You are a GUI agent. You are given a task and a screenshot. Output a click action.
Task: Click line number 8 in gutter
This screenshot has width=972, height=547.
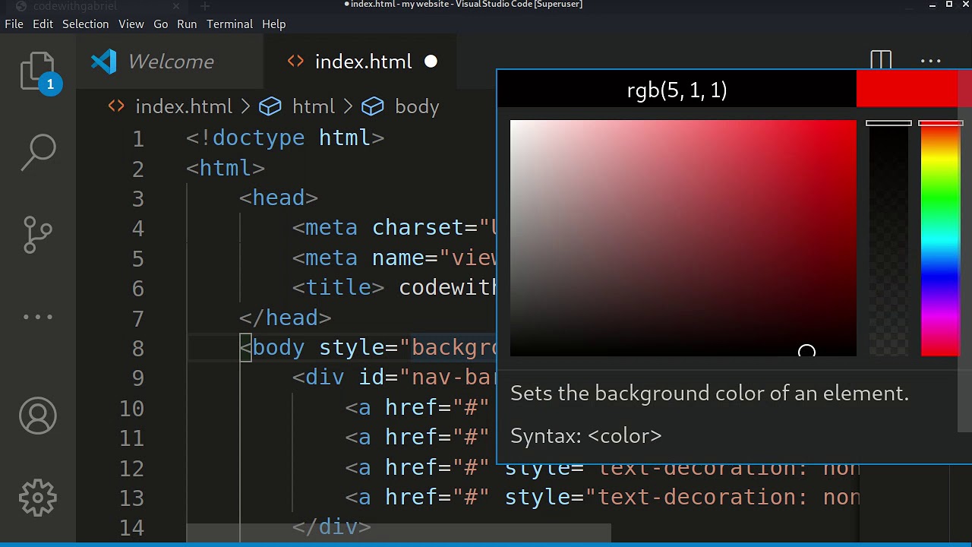[137, 348]
